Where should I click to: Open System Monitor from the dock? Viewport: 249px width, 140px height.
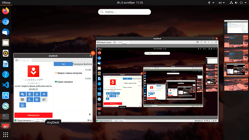[6, 96]
